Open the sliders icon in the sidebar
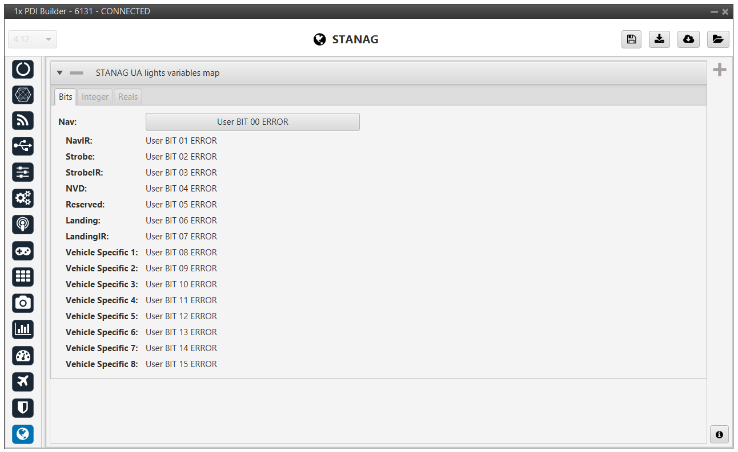738x452 pixels. pos(23,172)
